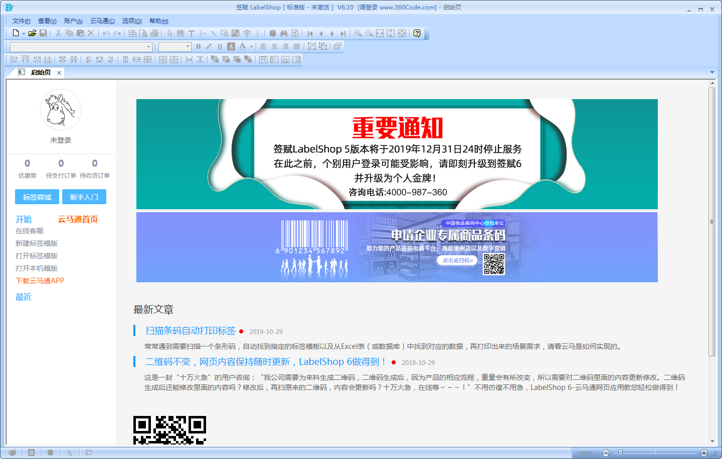Screen dimensions: 722x459
Task: Zoom in with magnifier plus
Action: [x=358, y=34]
